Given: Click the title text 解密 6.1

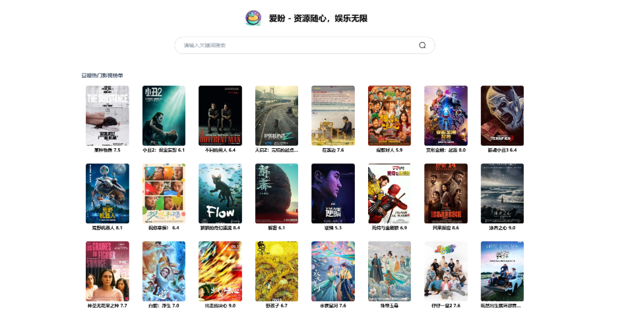Looking at the screenshot, I should click(x=276, y=228).
